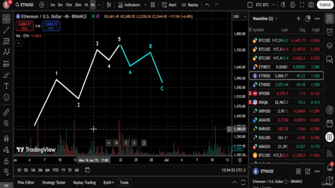Zoom out chart with minus button

click(108, 143)
